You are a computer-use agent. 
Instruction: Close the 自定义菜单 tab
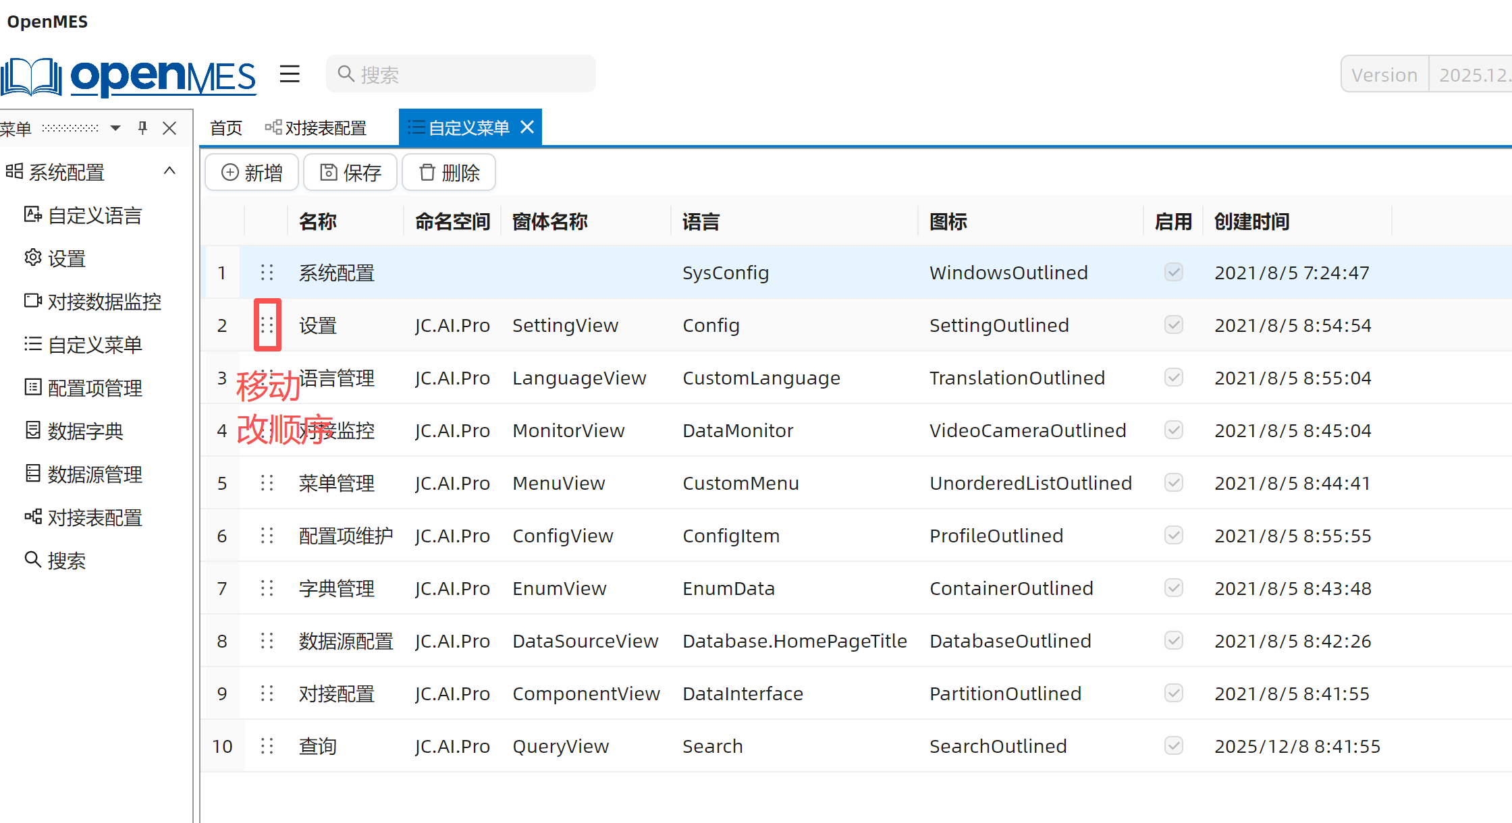528,127
